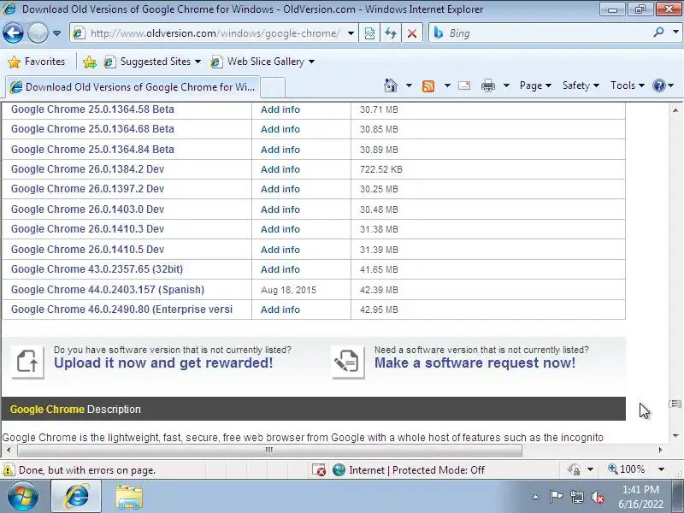The height and width of the screenshot is (513, 684).
Task: Click Add to Favorites Bar icon
Action: (90, 62)
